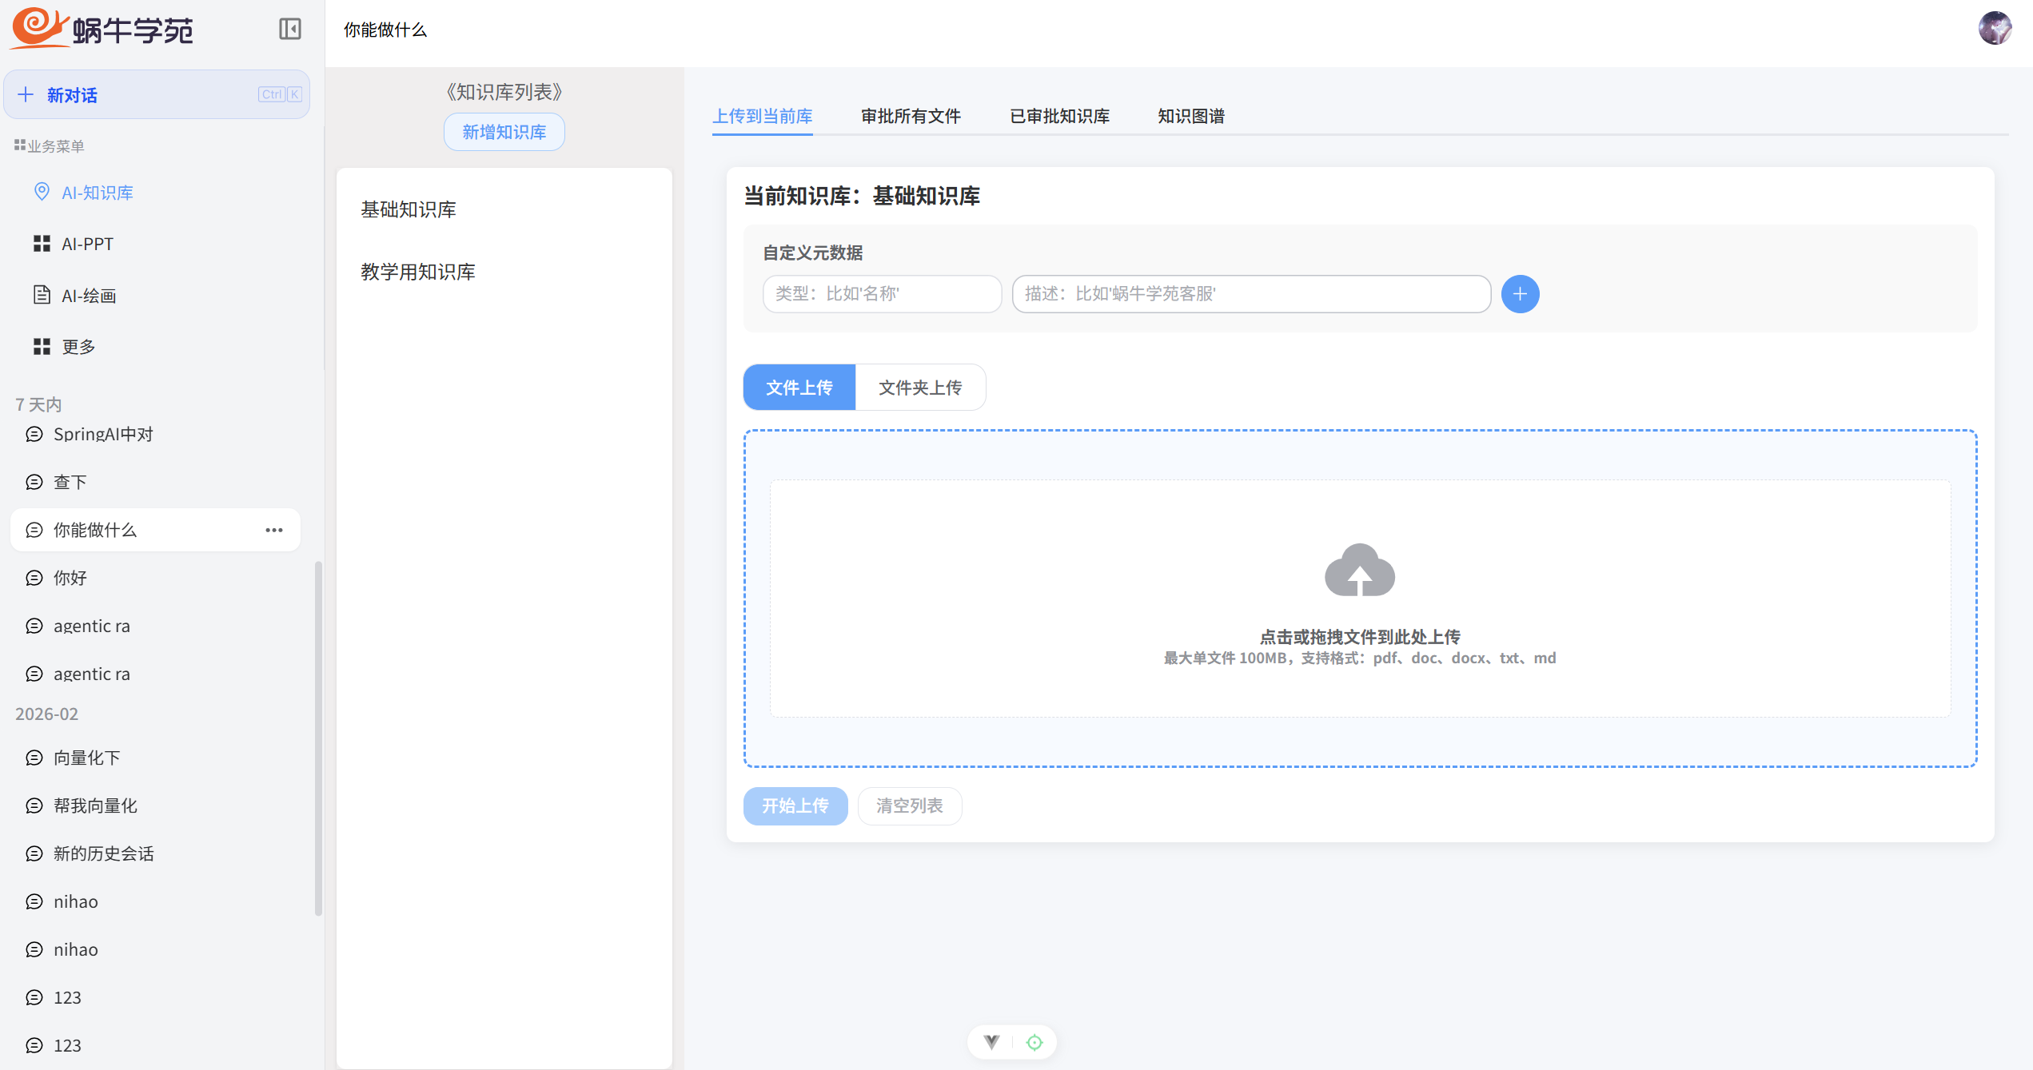
Task: Open the 你好 conversation
Action: coord(155,578)
